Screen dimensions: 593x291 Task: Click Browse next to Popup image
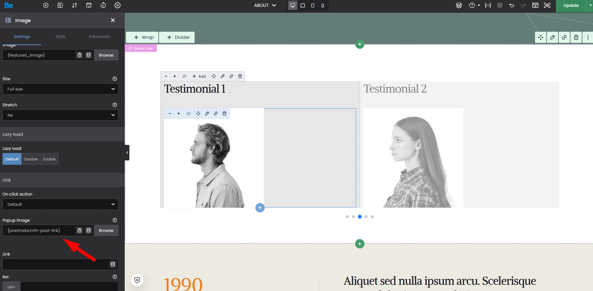[x=106, y=230]
